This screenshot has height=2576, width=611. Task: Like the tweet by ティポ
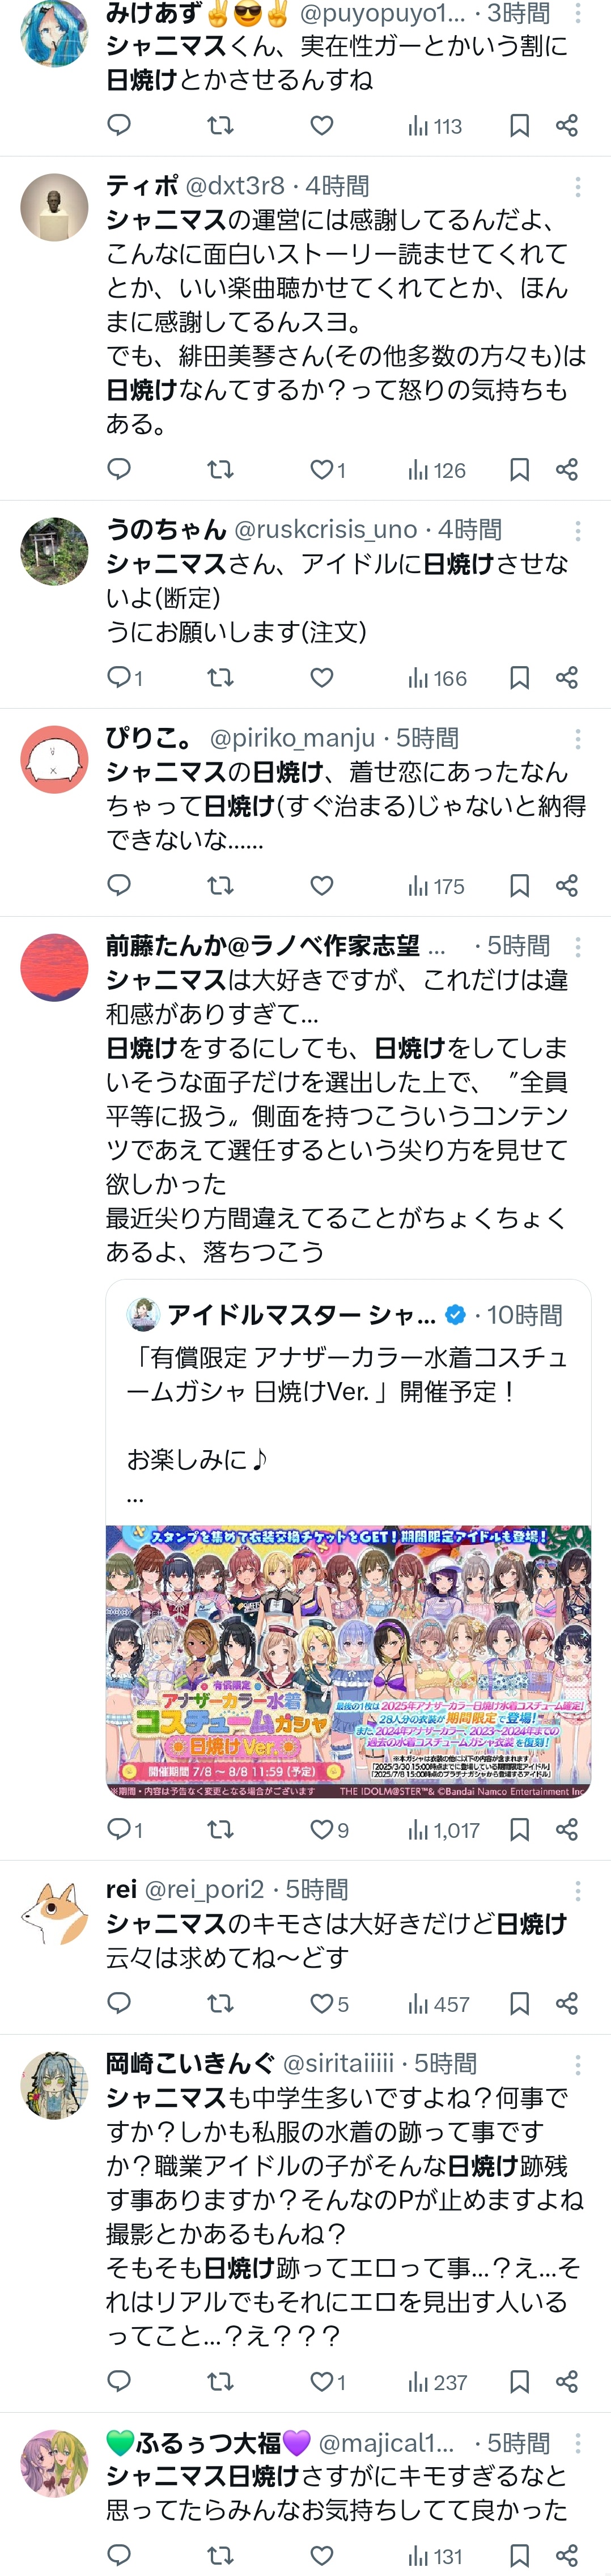coord(327,470)
